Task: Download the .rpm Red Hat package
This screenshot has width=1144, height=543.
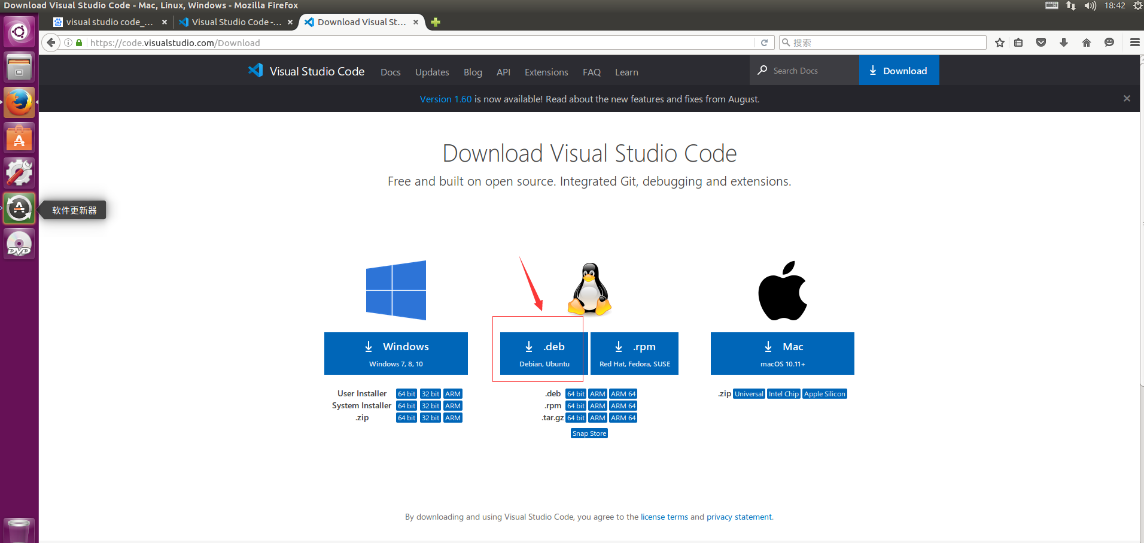Action: coord(634,353)
